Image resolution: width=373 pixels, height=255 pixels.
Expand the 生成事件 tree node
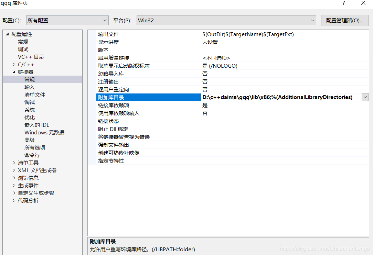click(x=14, y=185)
